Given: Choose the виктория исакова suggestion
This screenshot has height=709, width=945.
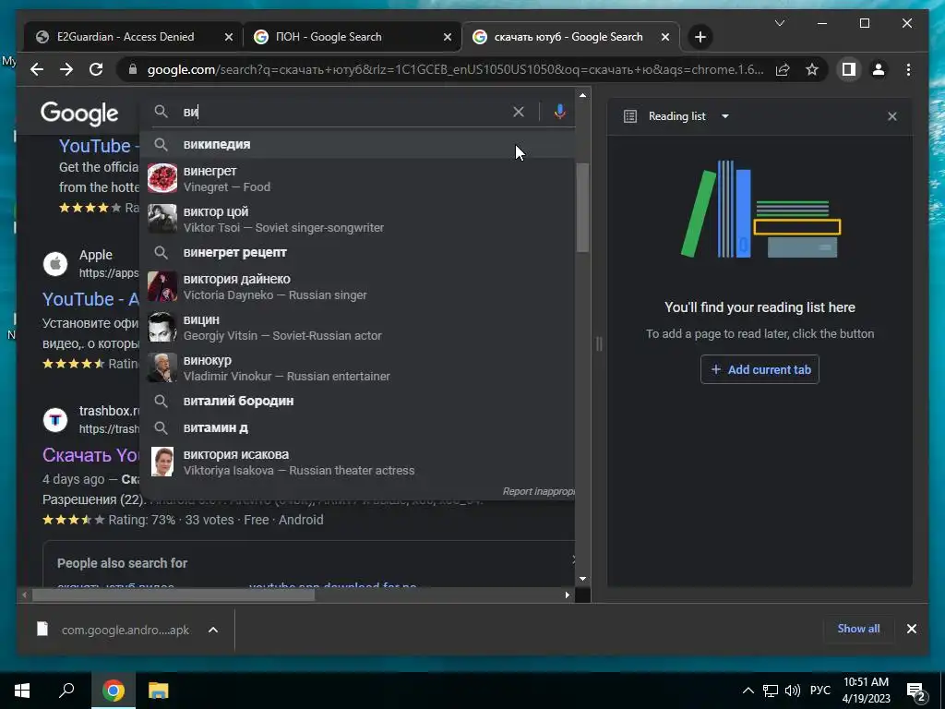Looking at the screenshot, I should 357,462.
